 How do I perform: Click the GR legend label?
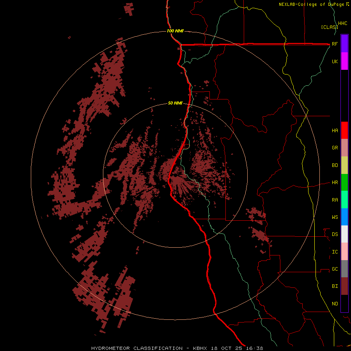coord(335,148)
